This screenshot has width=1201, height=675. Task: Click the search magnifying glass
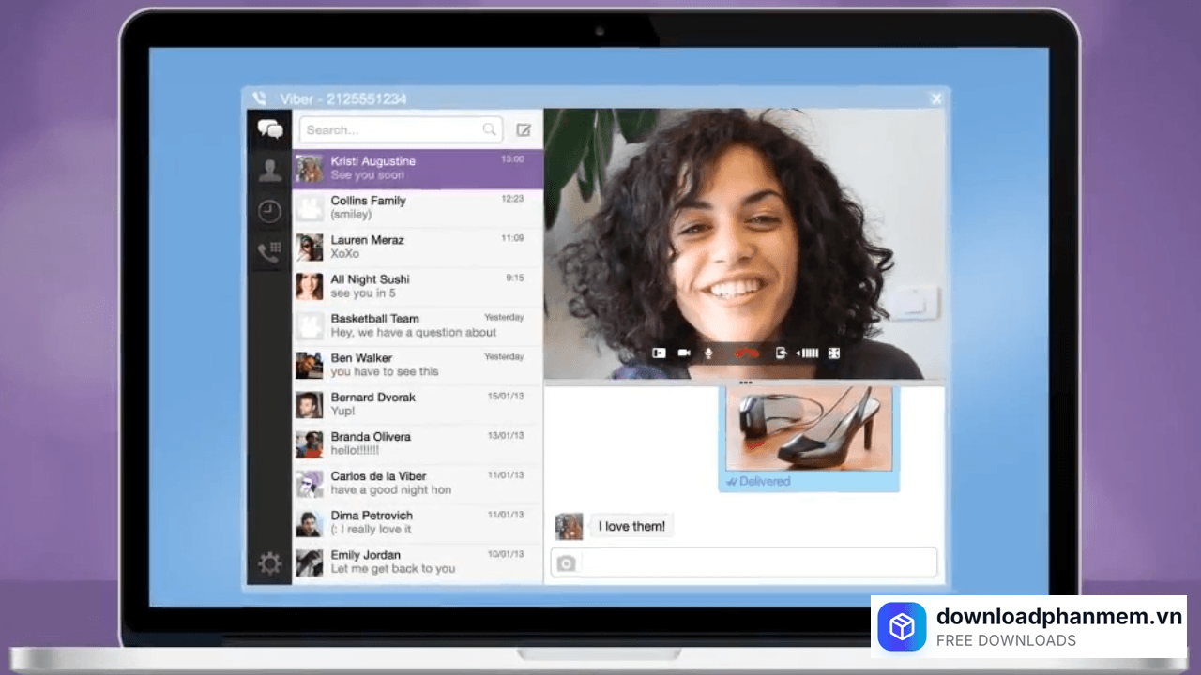(x=490, y=129)
